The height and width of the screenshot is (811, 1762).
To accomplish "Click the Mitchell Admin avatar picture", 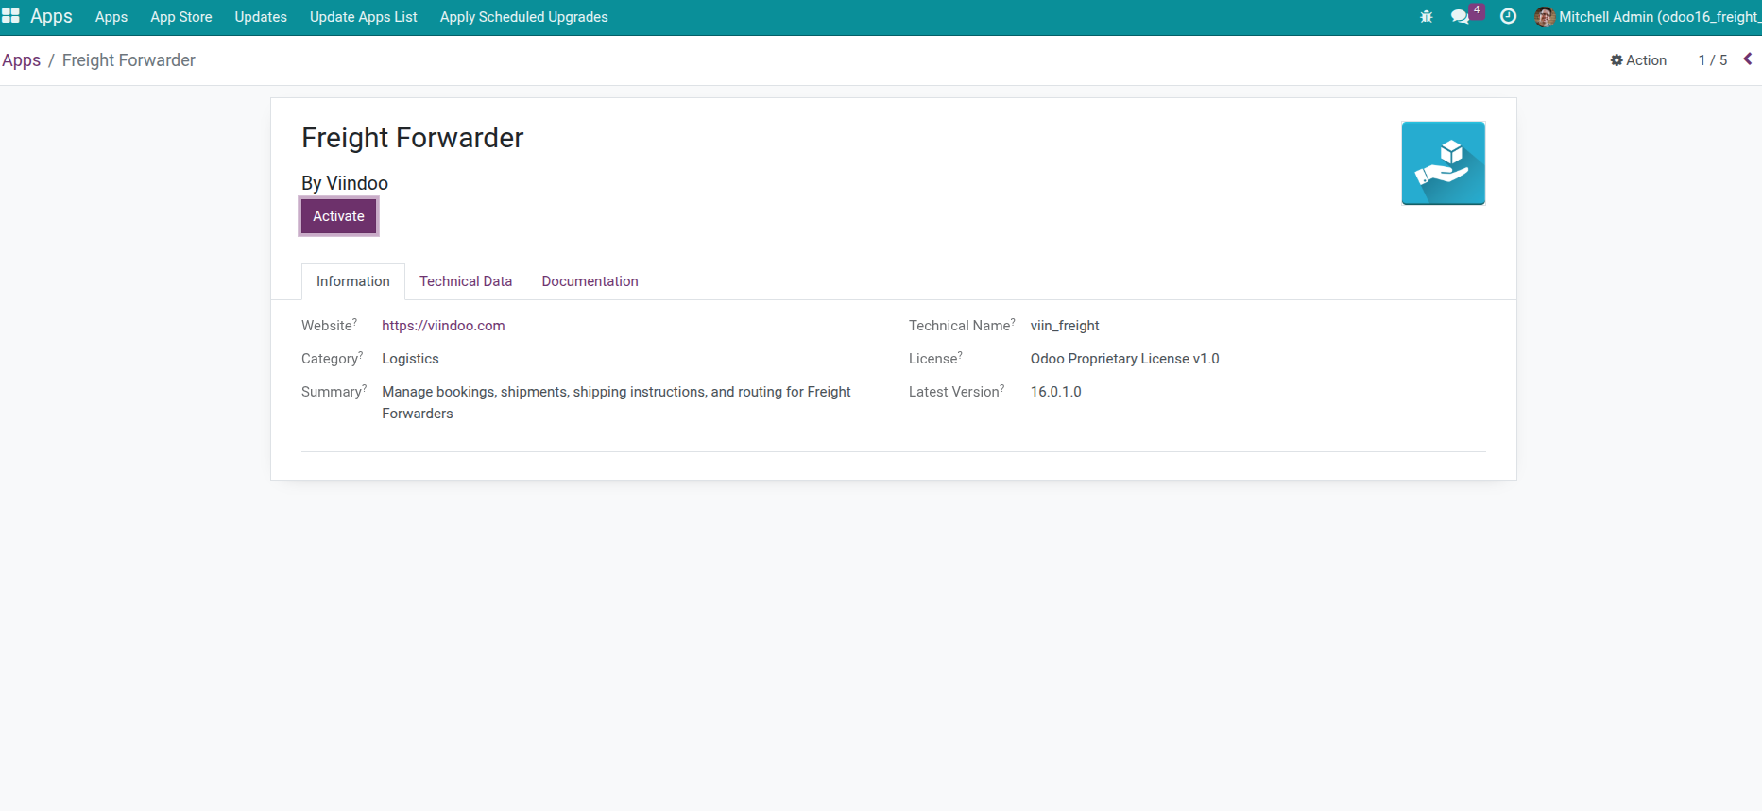I will (1545, 17).
